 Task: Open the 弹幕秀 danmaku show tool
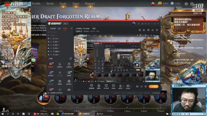[60, 82]
